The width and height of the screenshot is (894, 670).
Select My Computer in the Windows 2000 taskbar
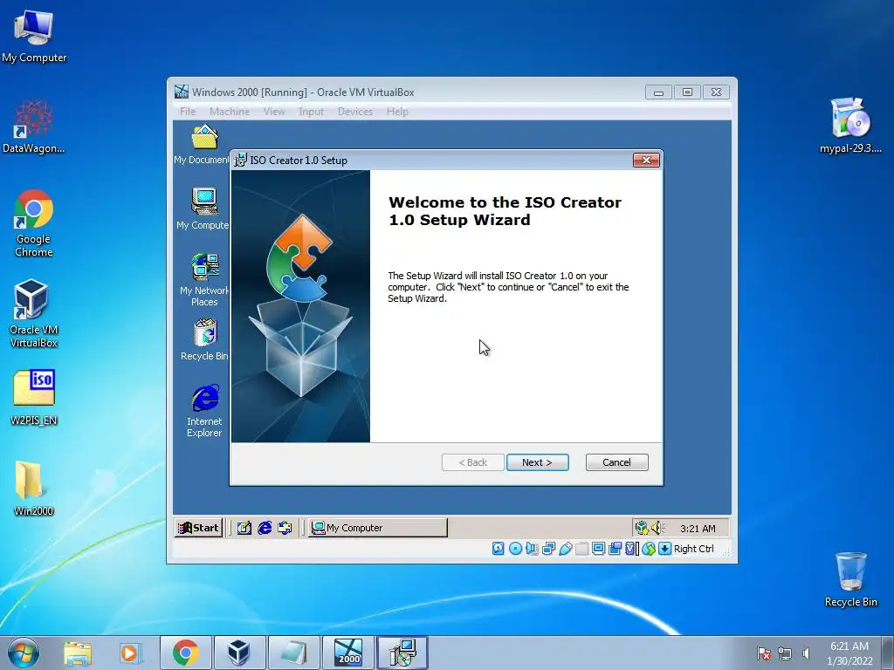pos(378,528)
